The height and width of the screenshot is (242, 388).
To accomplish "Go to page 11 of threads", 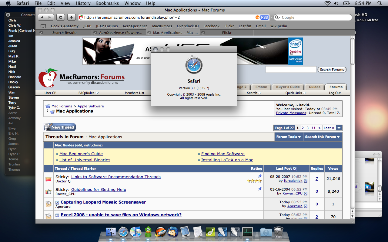I will [x=313, y=128].
